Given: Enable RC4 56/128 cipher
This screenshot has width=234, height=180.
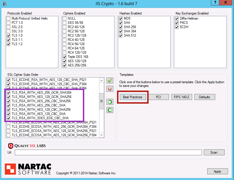Looking at the screenshot, I should pyautogui.click(x=64, y=44).
